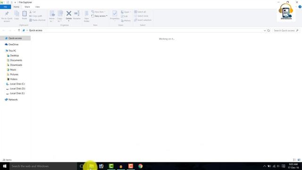Viewport: 302px width, 170px height.
Task: Click the Pin to Quick access icon
Action: point(7,14)
